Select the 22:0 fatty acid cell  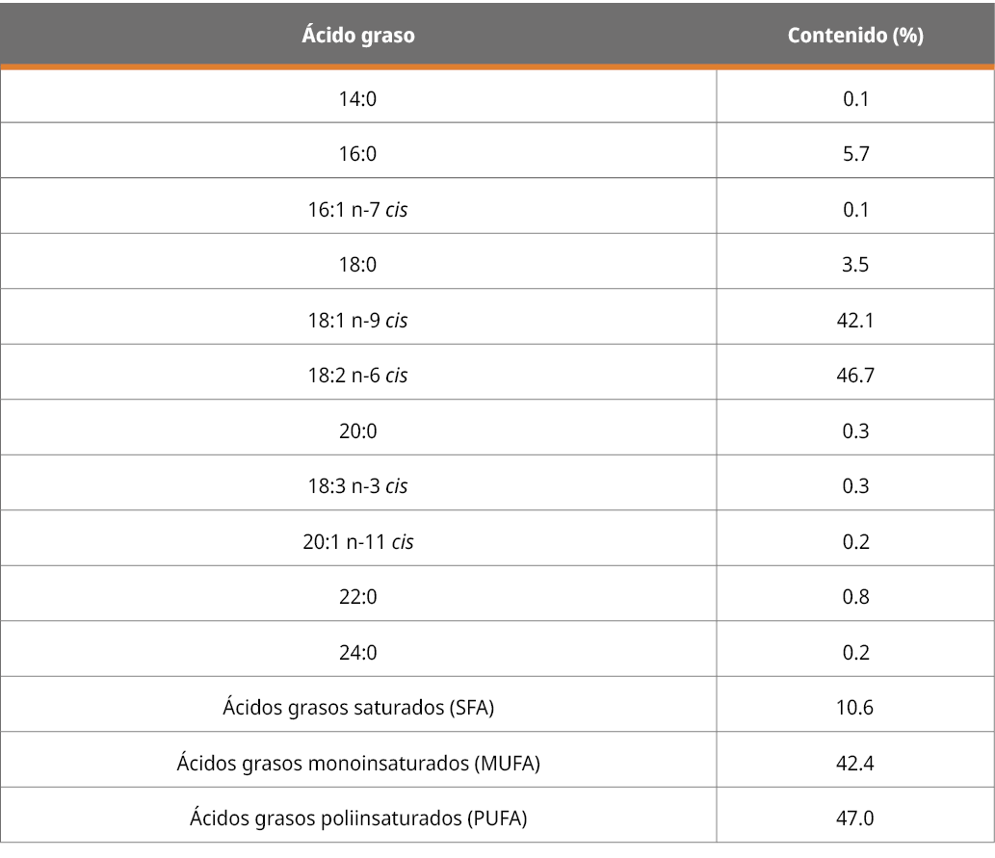click(x=357, y=597)
